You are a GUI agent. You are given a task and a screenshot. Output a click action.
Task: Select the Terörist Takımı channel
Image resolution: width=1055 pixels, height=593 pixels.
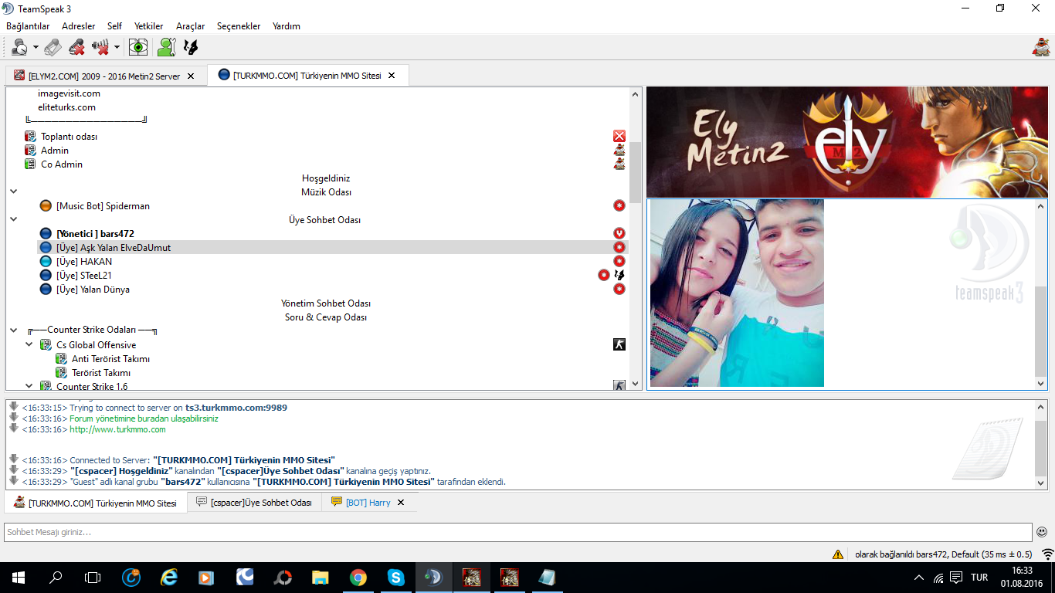(x=100, y=373)
